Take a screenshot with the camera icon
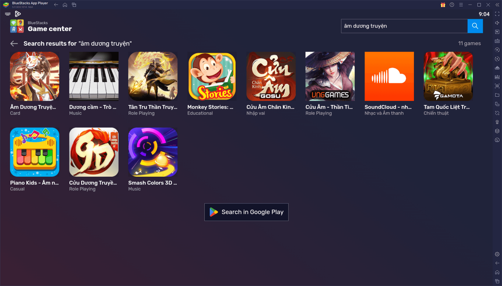Viewport: 502px width, 286px height. tap(497, 86)
